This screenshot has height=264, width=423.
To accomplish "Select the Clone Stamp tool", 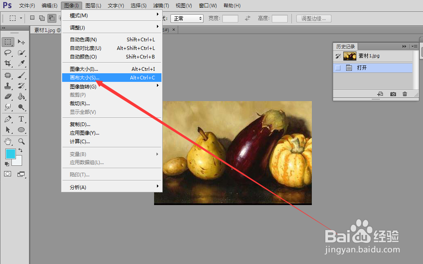I will click(x=8, y=86).
